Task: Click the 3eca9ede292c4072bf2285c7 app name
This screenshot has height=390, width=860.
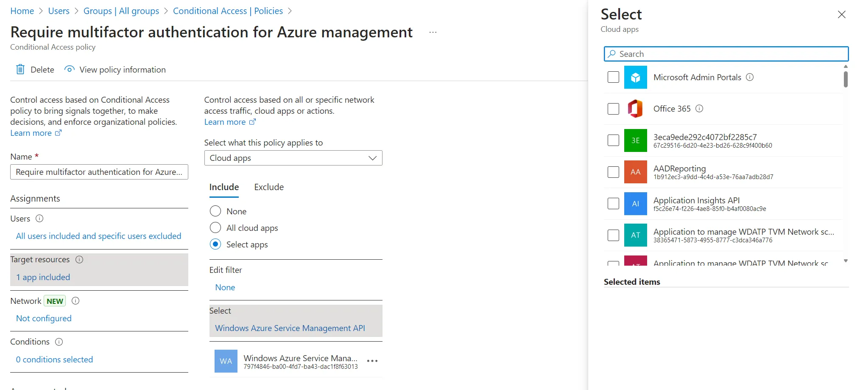Action: (x=705, y=137)
